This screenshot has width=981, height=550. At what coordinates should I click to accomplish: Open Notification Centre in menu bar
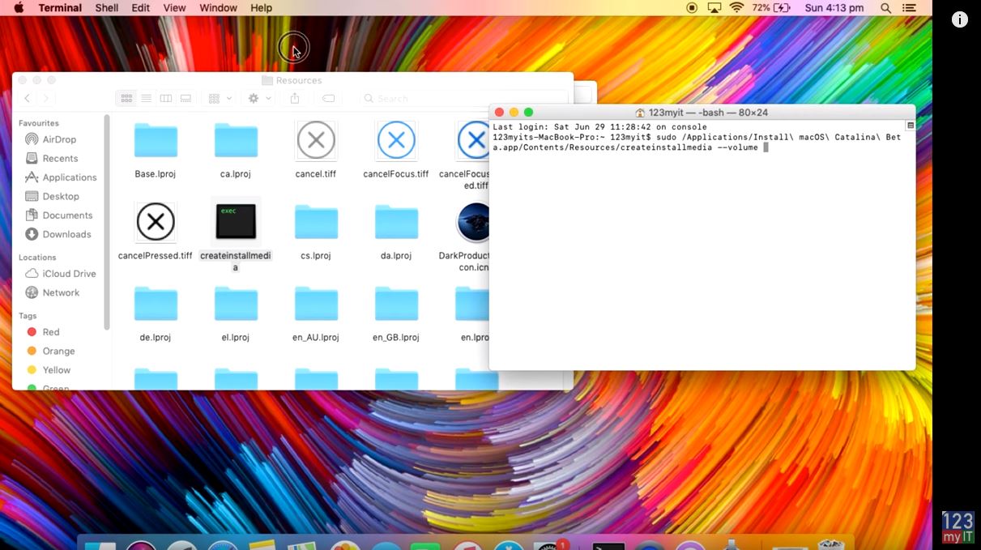[x=909, y=8]
